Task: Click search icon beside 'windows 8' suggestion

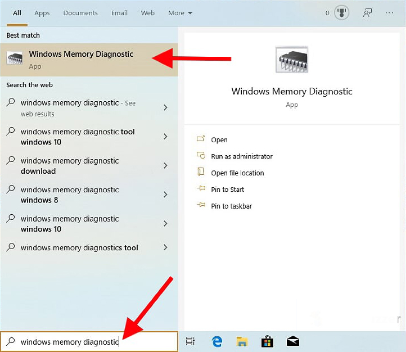Action: (x=11, y=189)
